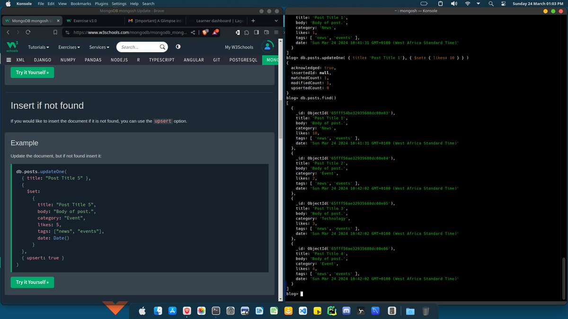568x319 pixels.
Task: Toggle W3Schools dark mode contrast icon
Action: tap(178, 47)
